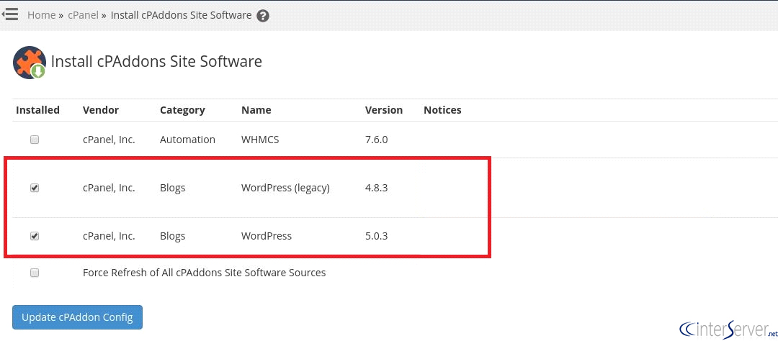Click cPanel, Inc. vendor in WHMCS row
The width and height of the screenshot is (778, 341).
point(109,140)
